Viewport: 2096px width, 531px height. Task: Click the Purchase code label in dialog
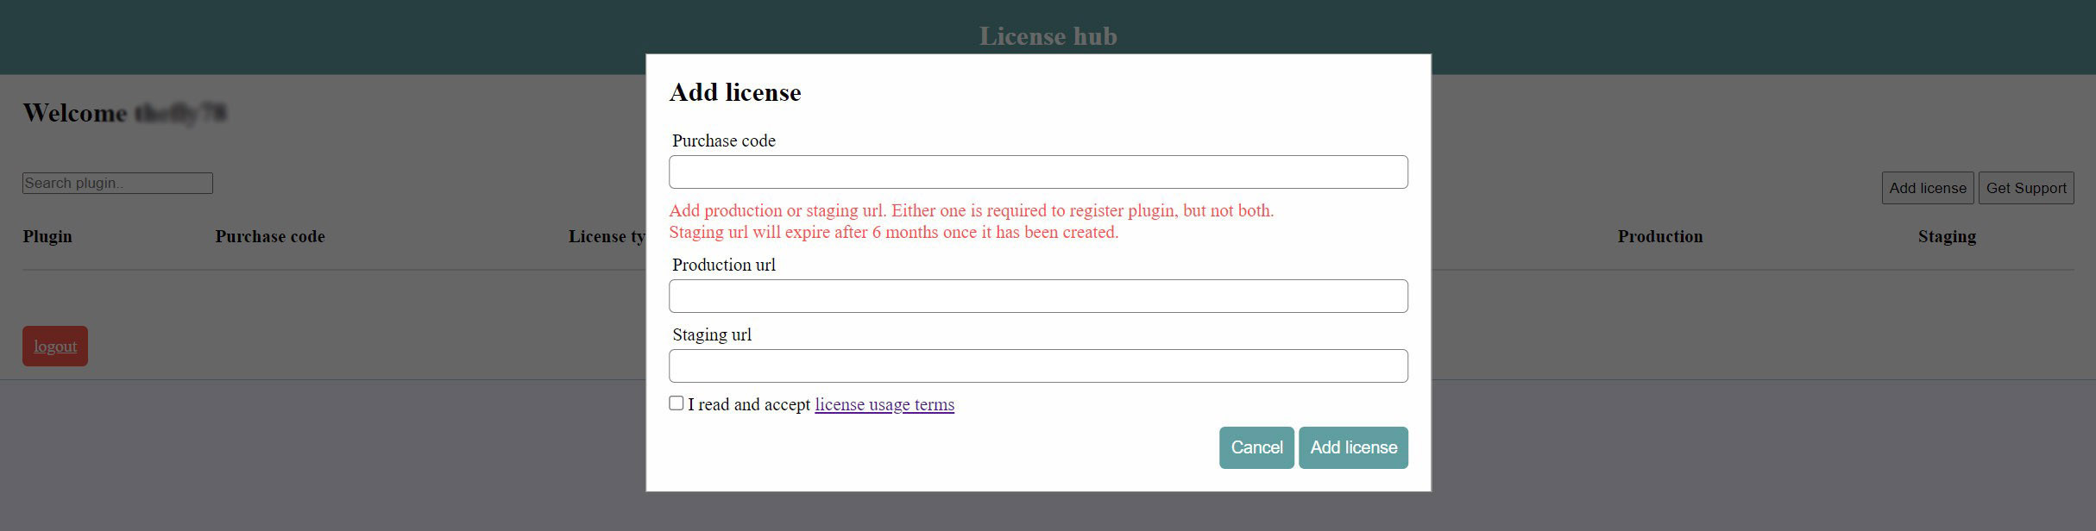(723, 141)
